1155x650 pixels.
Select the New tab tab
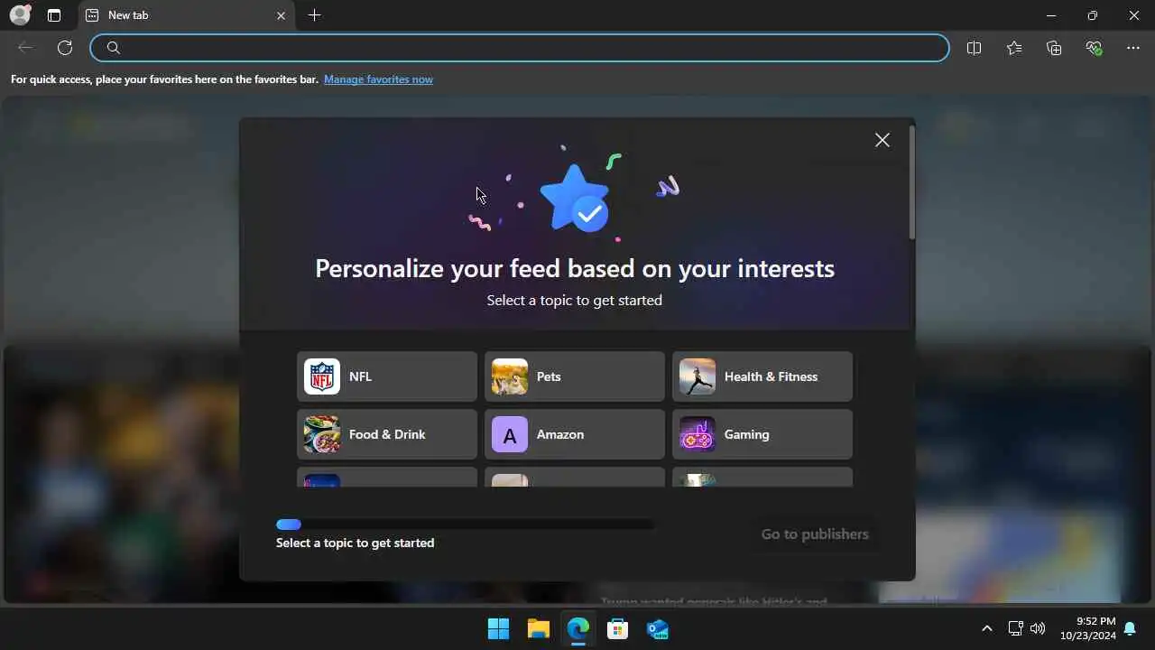click(x=187, y=15)
